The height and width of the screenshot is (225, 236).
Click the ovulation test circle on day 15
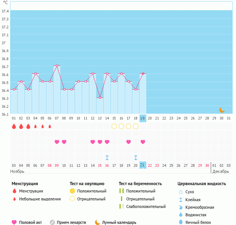click(114, 126)
